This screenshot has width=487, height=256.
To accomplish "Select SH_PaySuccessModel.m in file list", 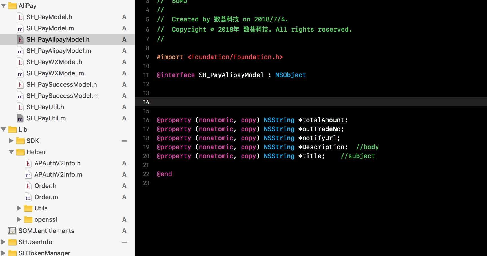I will (63, 96).
